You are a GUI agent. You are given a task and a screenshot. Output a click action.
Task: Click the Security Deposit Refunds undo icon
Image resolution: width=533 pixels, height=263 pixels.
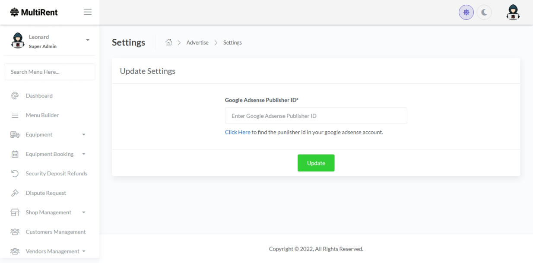[15, 174]
